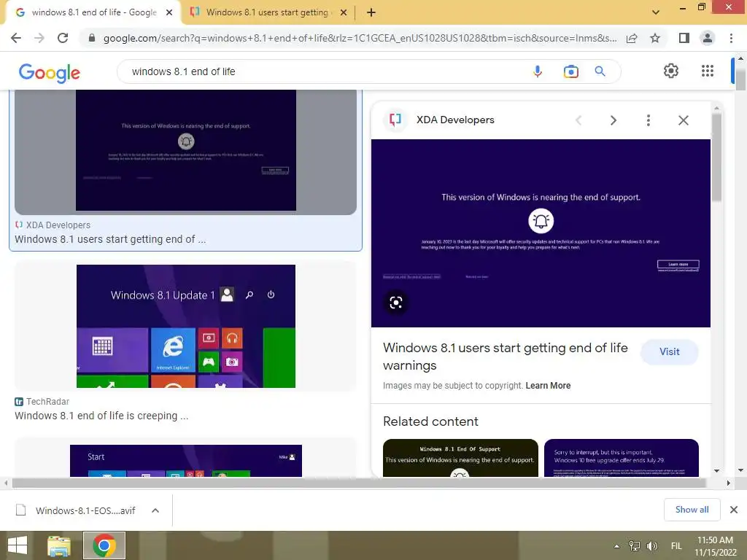Click the TechRadar source label
This screenshot has width=747, height=560.
click(x=47, y=402)
